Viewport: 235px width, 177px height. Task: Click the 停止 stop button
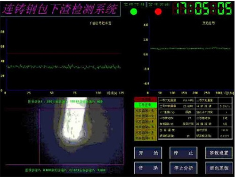183,153
